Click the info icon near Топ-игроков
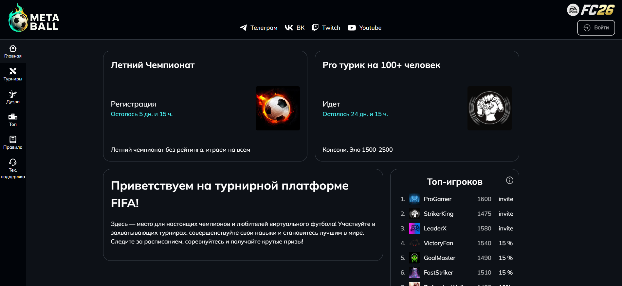This screenshot has height=286, width=622. point(510,180)
